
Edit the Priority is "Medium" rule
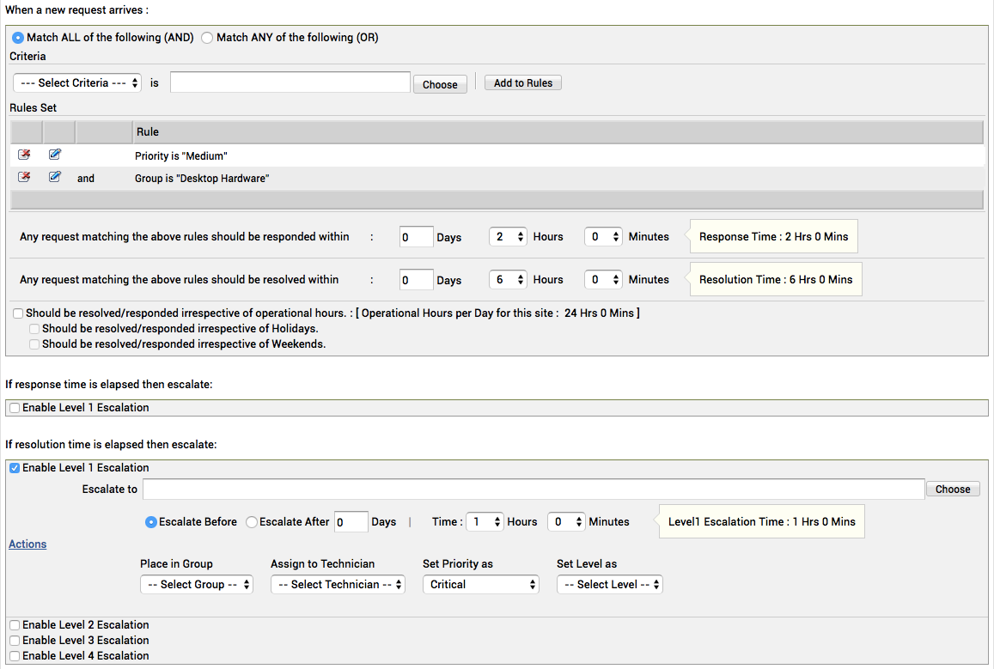tap(55, 155)
